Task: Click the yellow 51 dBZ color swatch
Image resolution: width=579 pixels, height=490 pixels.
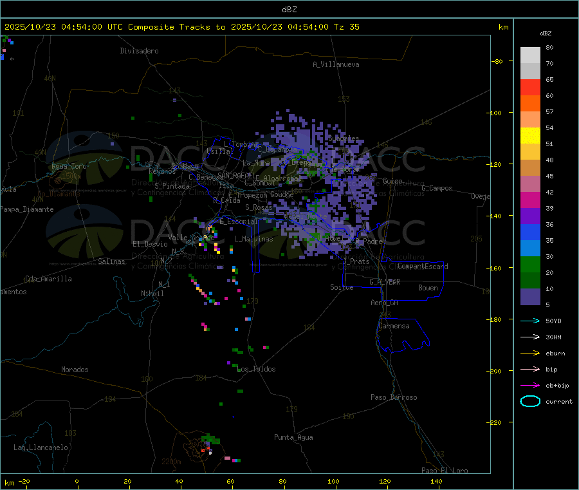Action: 530,136
